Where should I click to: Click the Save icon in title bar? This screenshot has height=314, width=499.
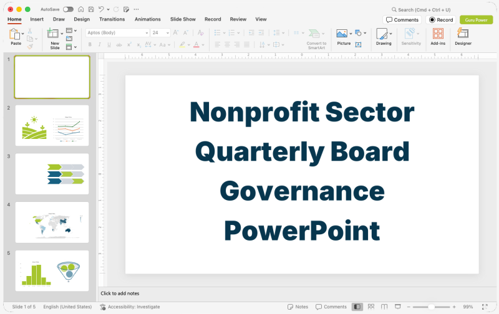click(91, 9)
